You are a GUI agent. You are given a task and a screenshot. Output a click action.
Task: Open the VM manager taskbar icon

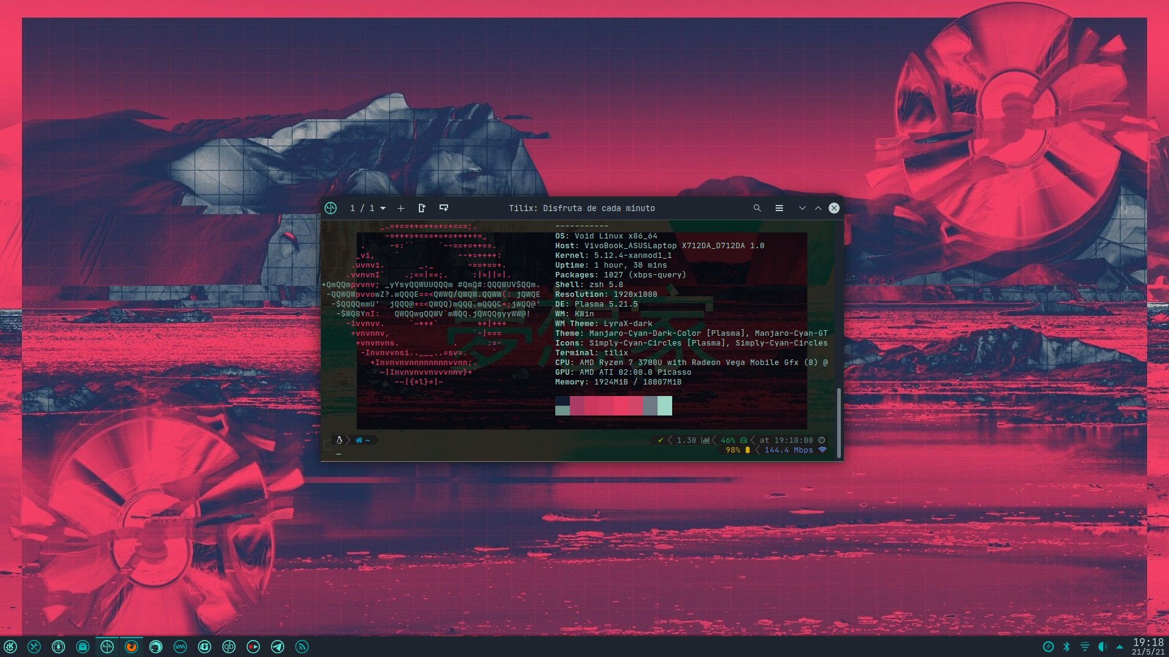[x=180, y=647]
